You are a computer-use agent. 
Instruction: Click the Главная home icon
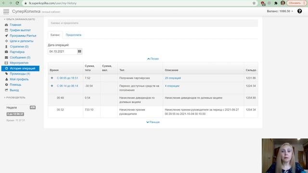(6, 25)
